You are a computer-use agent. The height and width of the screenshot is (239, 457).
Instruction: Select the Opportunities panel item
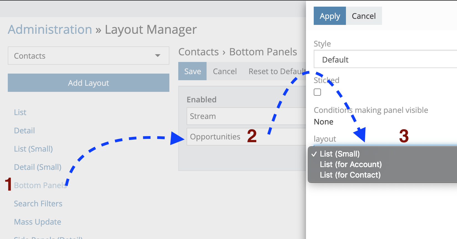coord(215,137)
